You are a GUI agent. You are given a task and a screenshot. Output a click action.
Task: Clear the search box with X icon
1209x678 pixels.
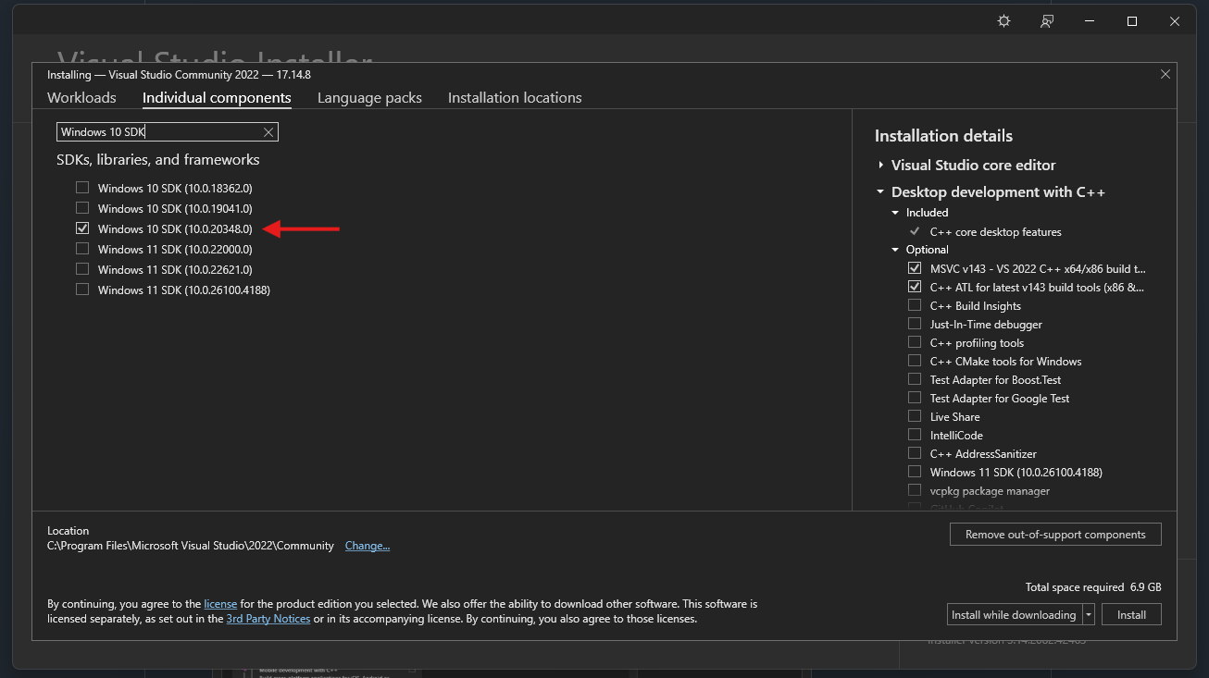click(x=268, y=132)
